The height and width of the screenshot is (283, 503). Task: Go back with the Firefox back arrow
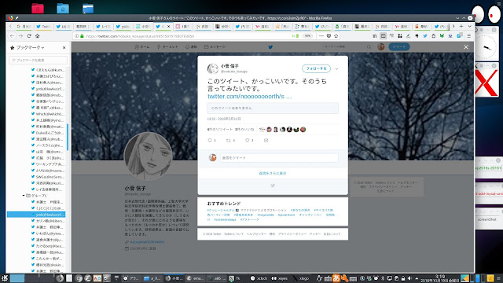13,36
